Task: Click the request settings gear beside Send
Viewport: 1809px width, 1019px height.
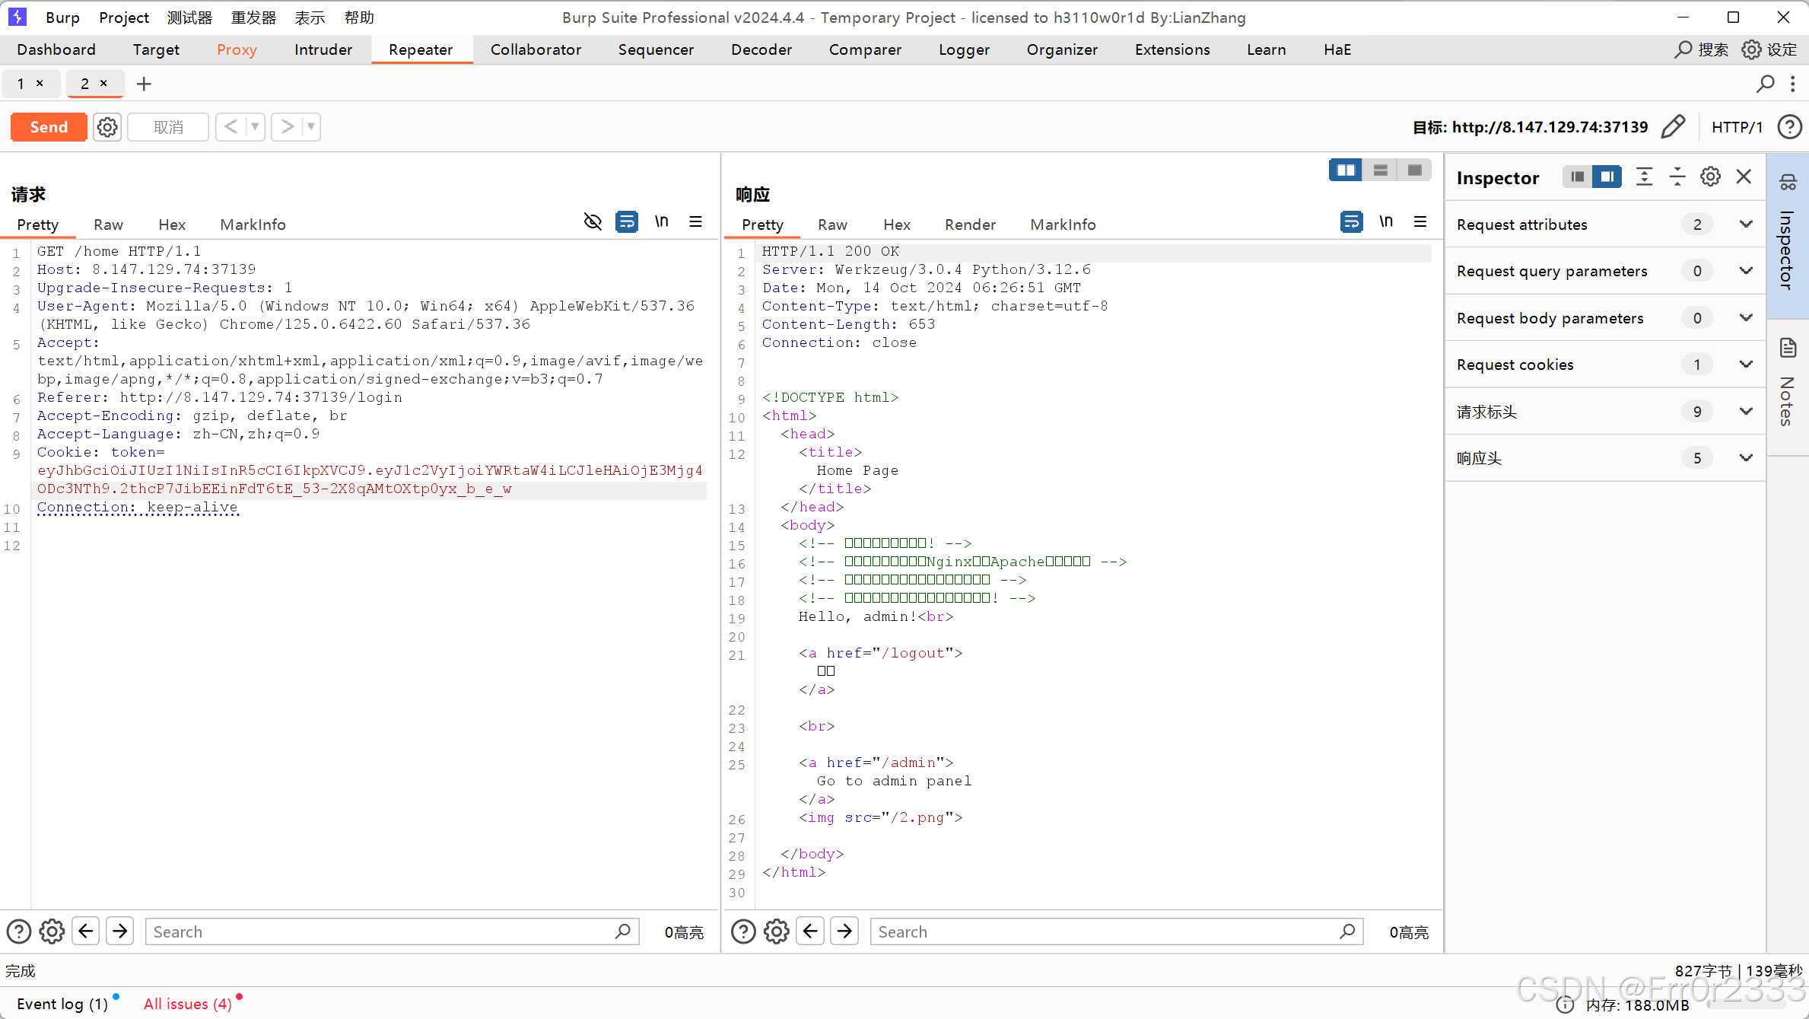Action: tap(107, 127)
